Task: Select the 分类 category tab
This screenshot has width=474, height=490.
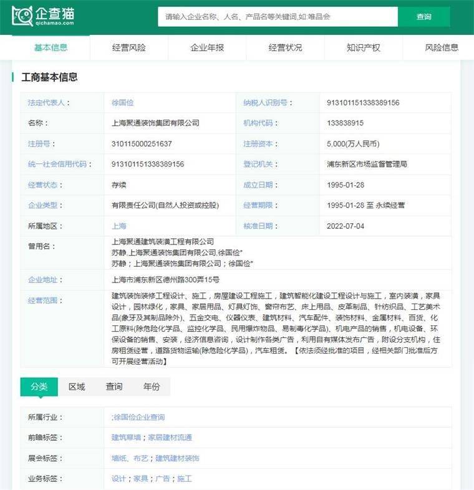Action: 39,387
